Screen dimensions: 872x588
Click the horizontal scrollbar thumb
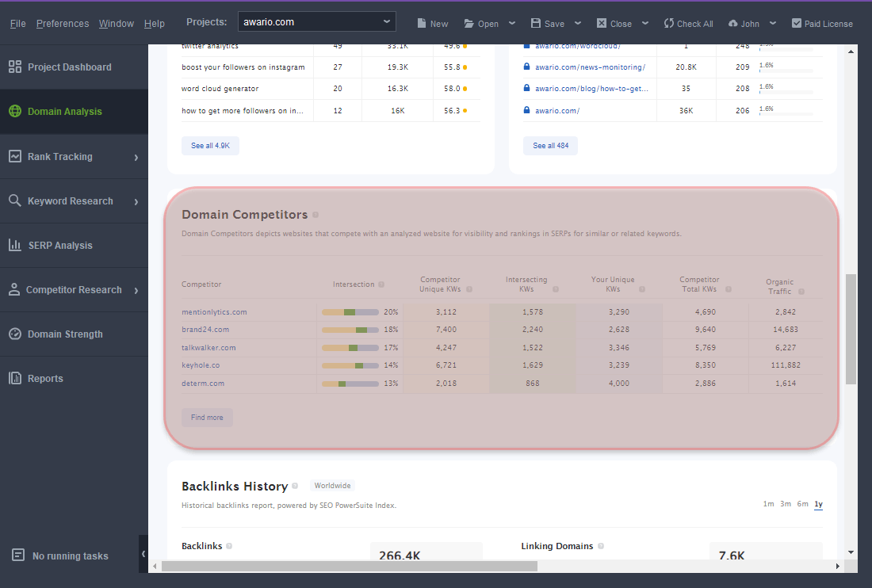pyautogui.click(x=350, y=567)
